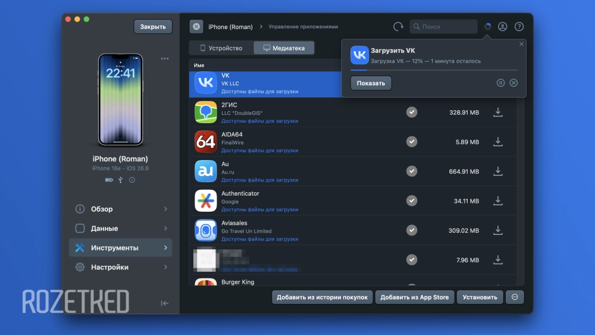
Task: Click the Authenticator app icon
Action: click(206, 201)
